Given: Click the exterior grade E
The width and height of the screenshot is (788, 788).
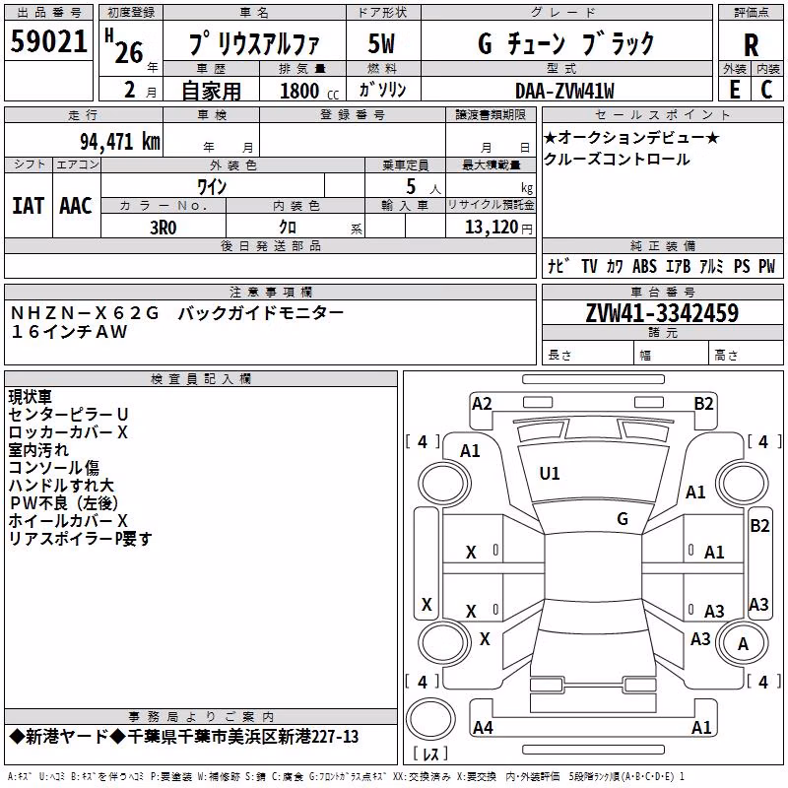Looking at the screenshot, I should coord(735,90).
